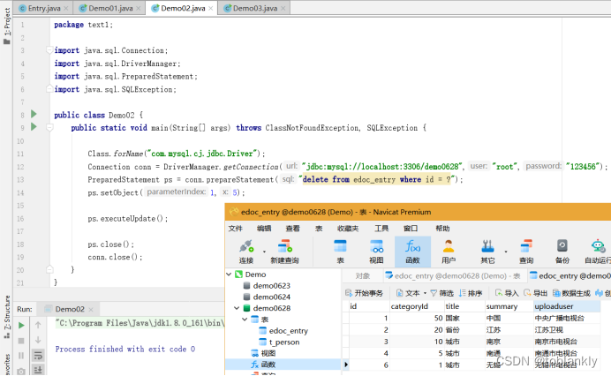Click the 备份 backup toolbar icon
Viewport: 611px width, 376px height.
coord(562,252)
